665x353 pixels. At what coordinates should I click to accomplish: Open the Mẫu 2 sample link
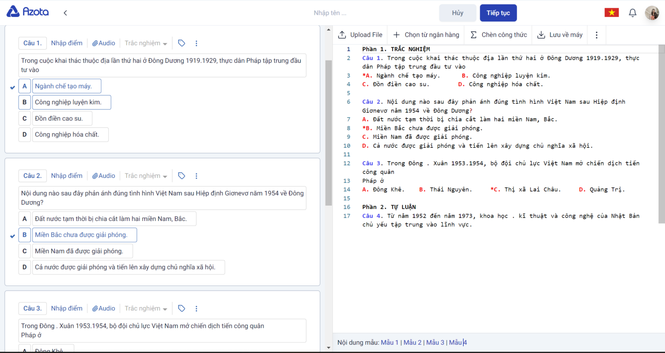412,343
